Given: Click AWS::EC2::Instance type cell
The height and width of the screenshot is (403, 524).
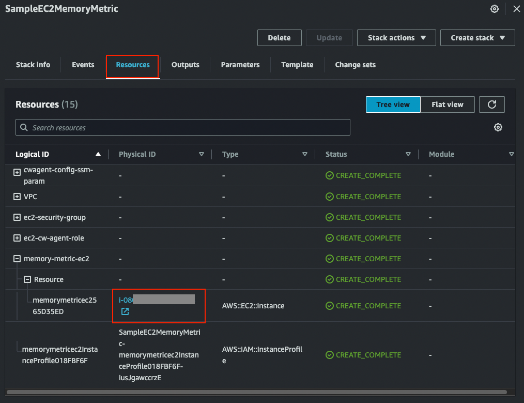Looking at the screenshot, I should click(x=253, y=306).
